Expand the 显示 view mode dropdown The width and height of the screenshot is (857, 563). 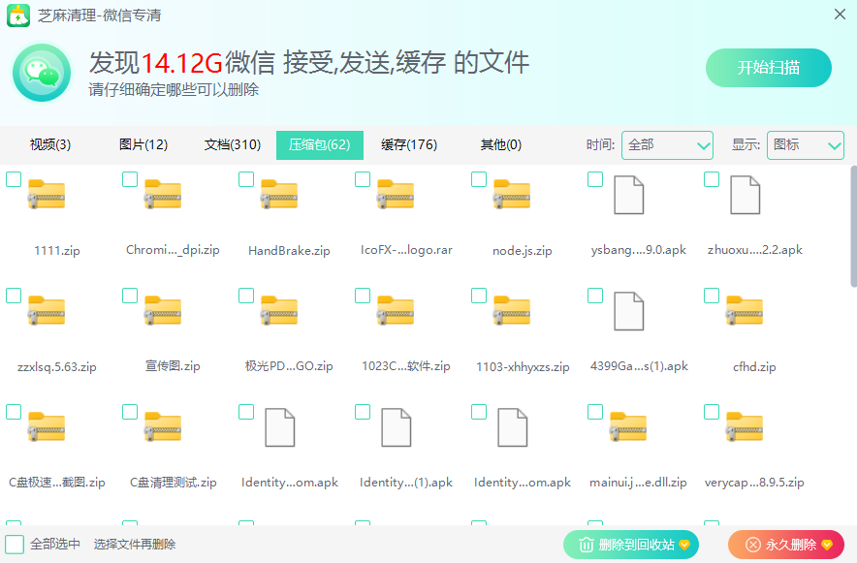[x=805, y=145]
